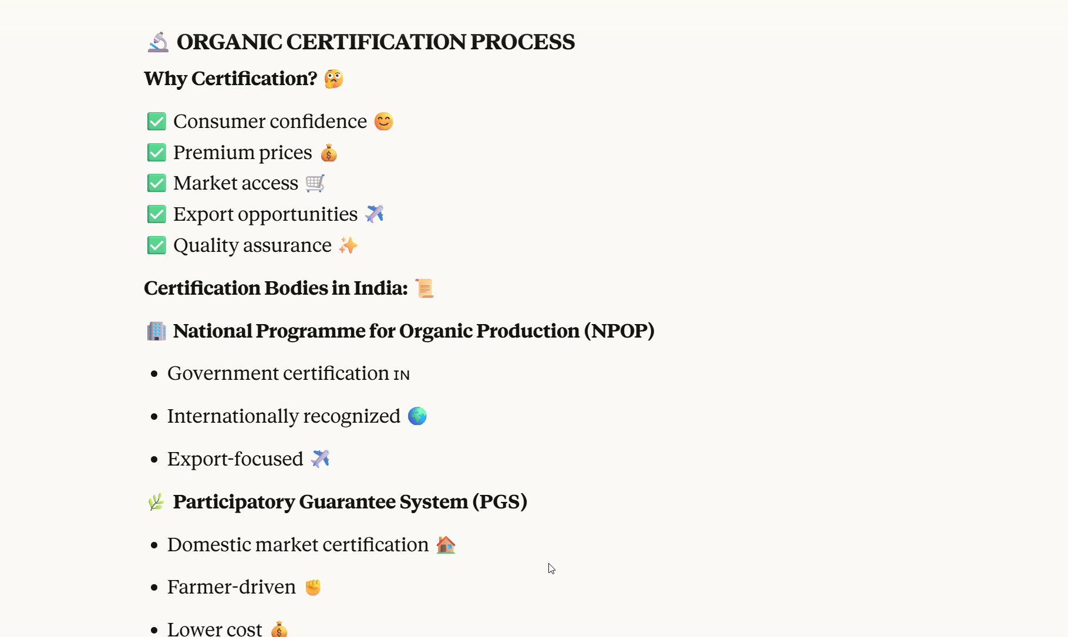Click the thinking face emoji
Image resolution: width=1068 pixels, height=637 pixels.
click(333, 79)
